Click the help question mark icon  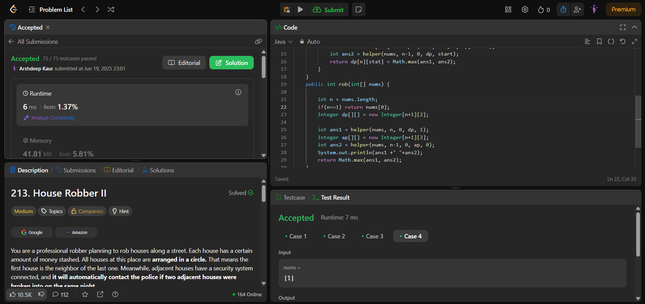(115, 294)
